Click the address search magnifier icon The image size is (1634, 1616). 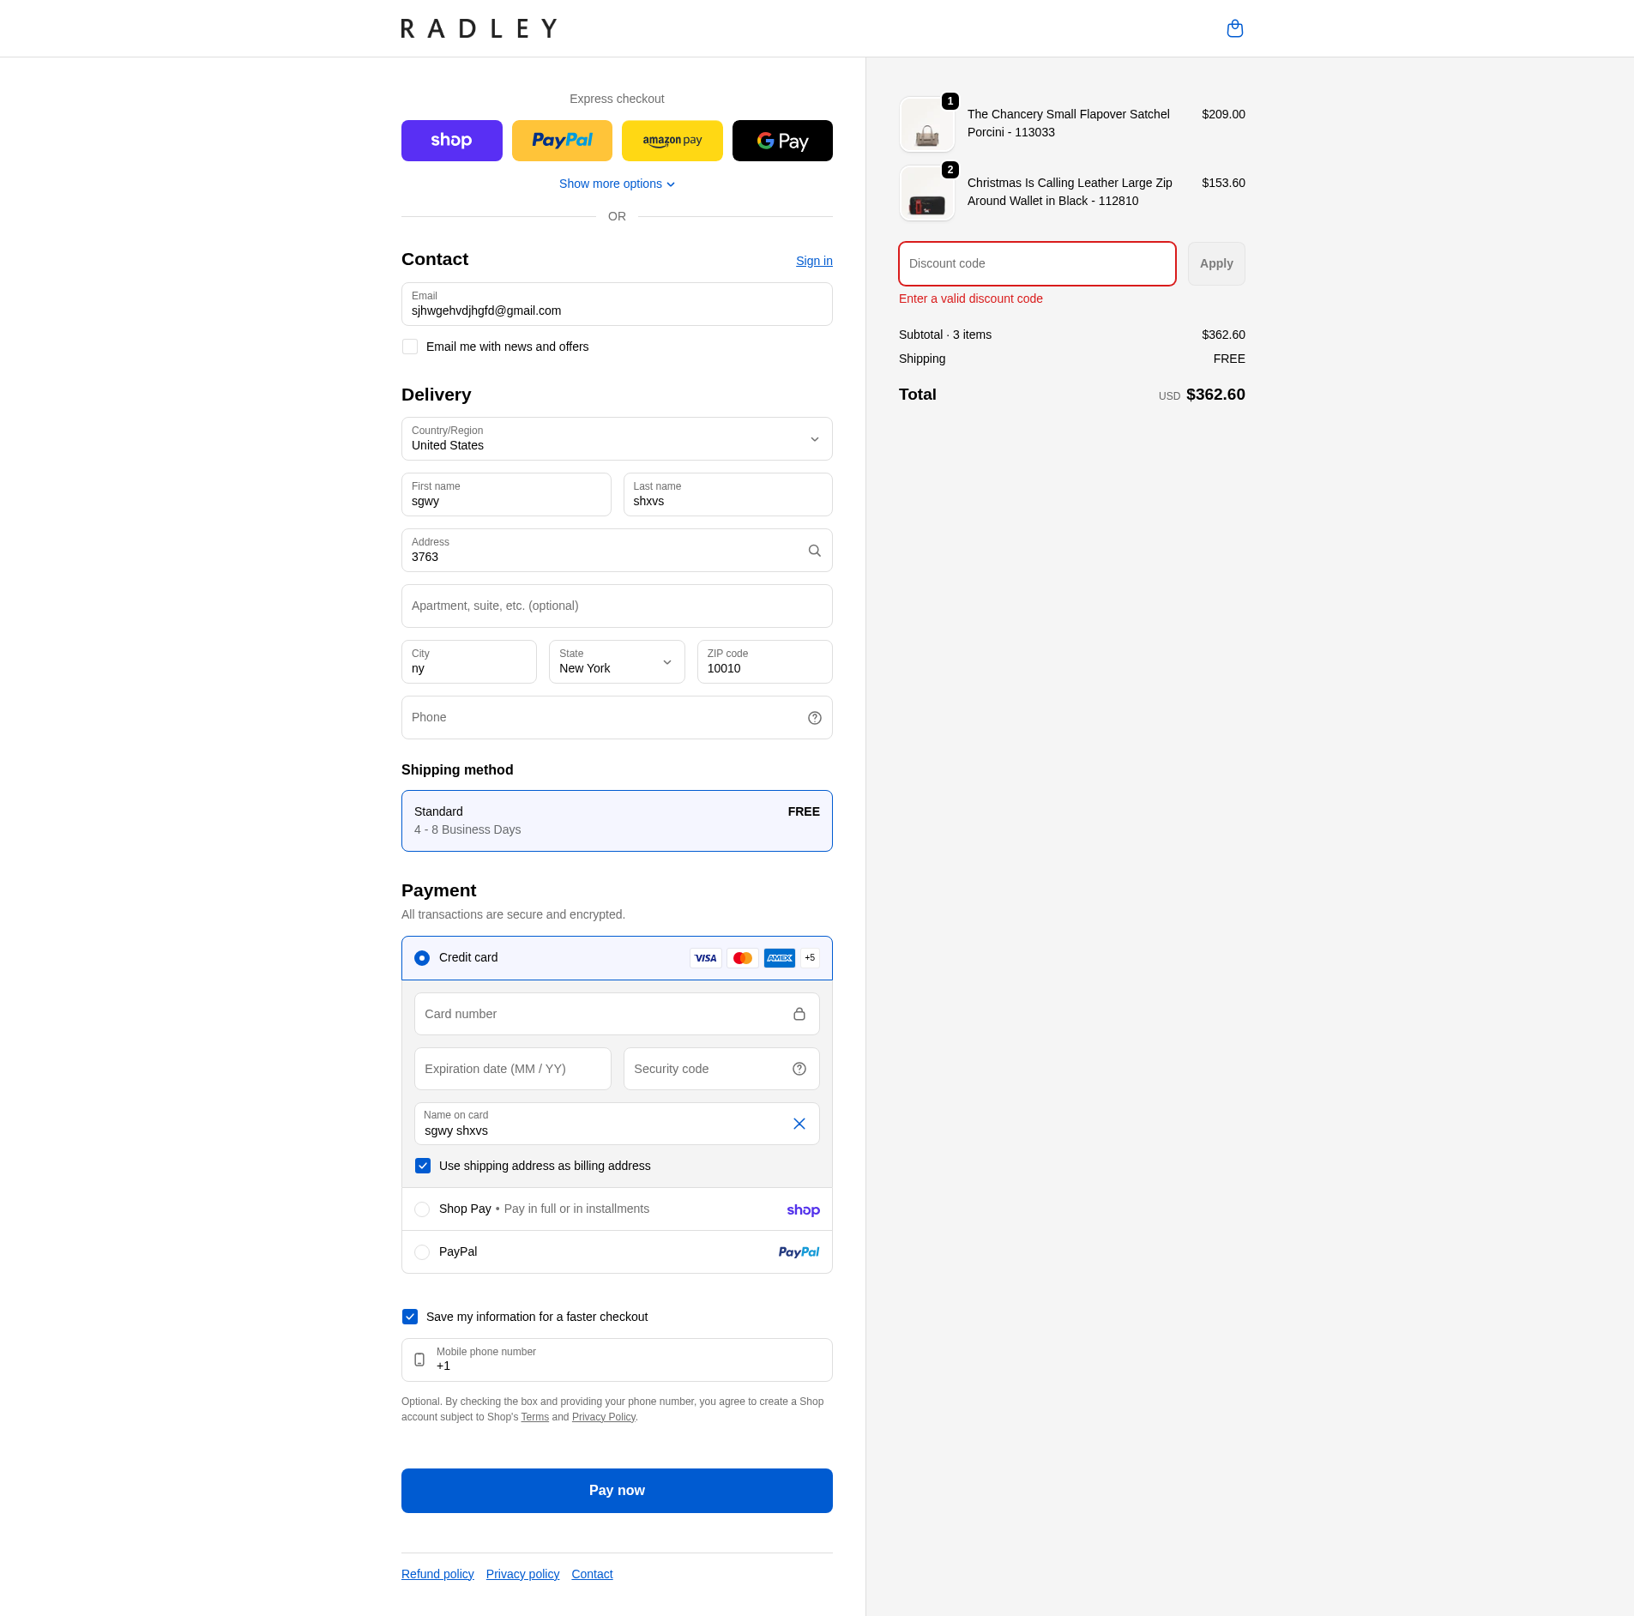click(x=814, y=551)
